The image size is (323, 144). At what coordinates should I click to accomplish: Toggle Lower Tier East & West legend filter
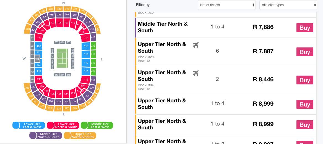pyautogui.click(x=29, y=125)
